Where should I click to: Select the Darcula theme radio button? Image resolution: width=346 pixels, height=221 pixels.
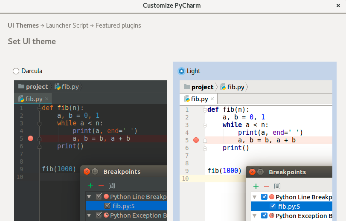coord(16,71)
